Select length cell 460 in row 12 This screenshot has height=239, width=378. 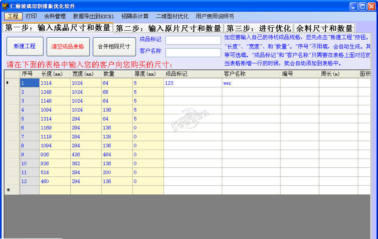tap(55, 181)
